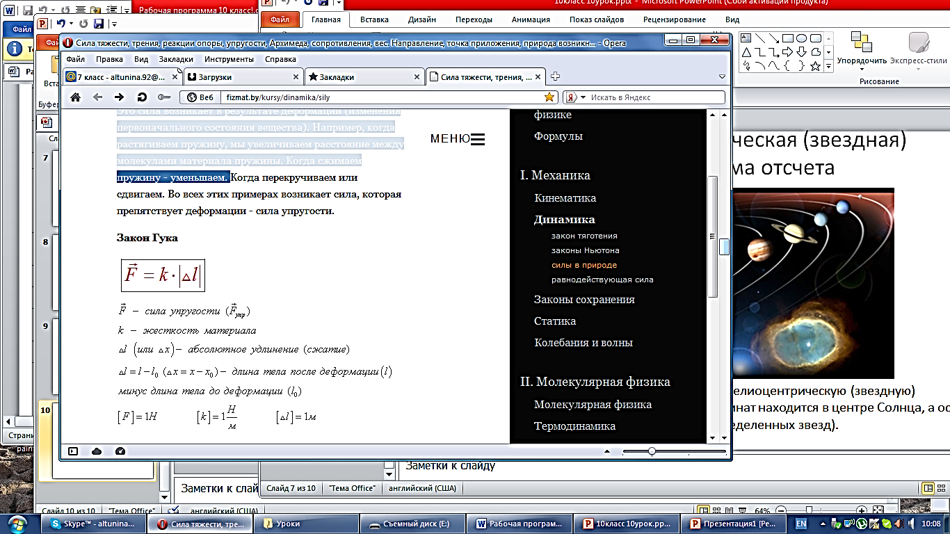950x534 pixels.
Task: Select rounded rectangle shape in gallery
Action: click(x=814, y=38)
